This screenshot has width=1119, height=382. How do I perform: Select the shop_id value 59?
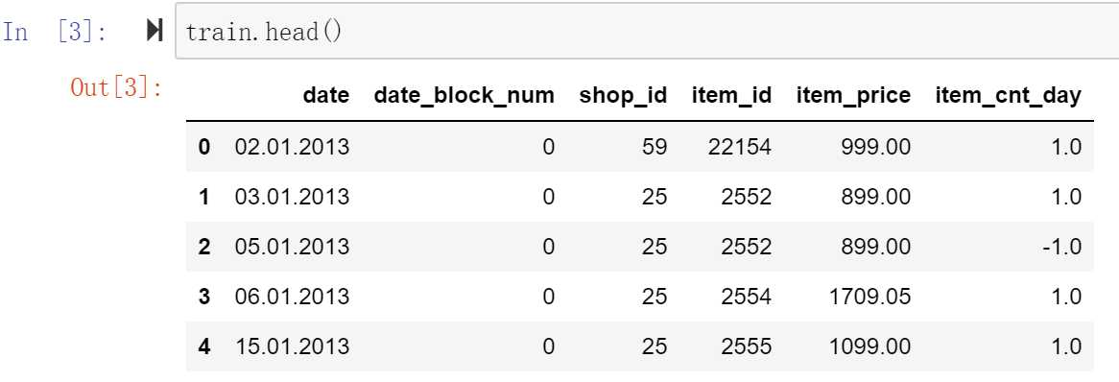pos(654,147)
